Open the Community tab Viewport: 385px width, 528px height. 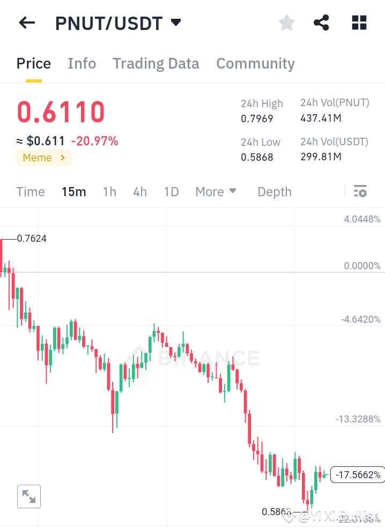click(255, 63)
